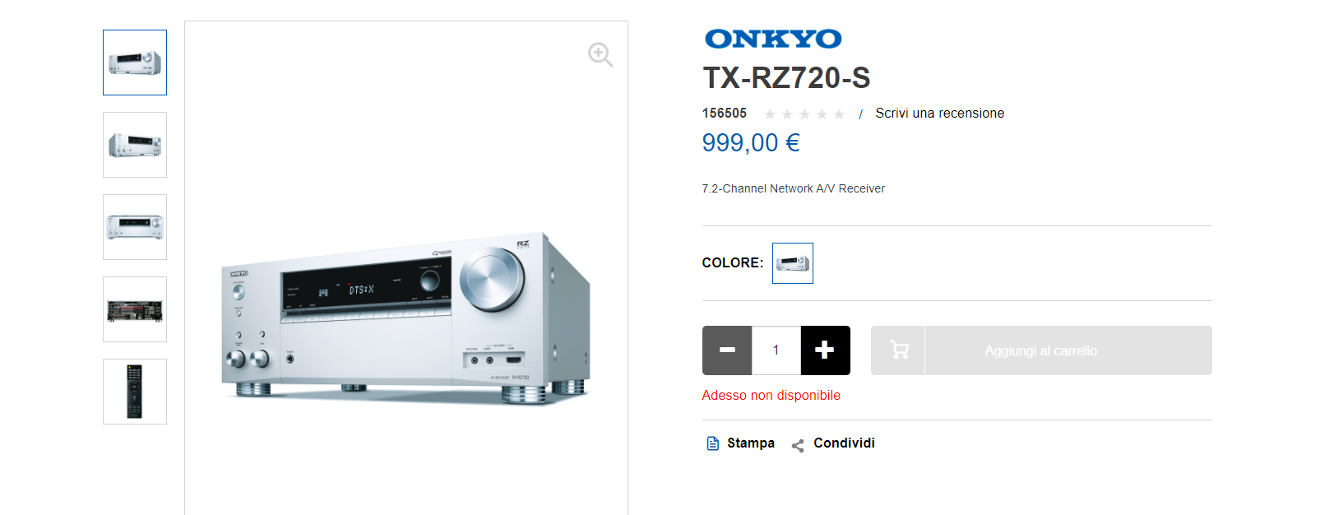
Task: Click the shopping cart icon
Action: [x=898, y=350]
